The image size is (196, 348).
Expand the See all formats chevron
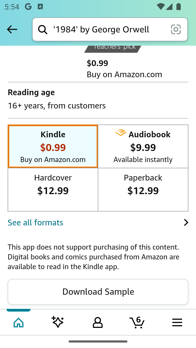[186, 223]
